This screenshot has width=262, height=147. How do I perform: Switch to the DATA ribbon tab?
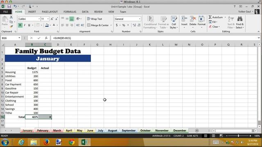pos(85,12)
